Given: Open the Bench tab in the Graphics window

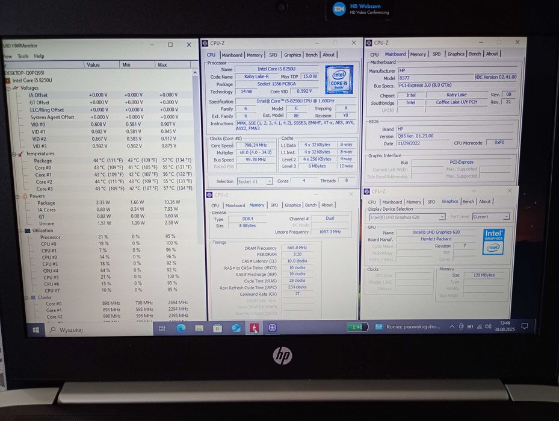Looking at the screenshot, I should 468,202.
